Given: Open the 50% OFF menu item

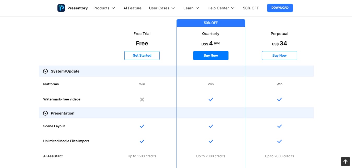Looking at the screenshot, I should 251,8.
